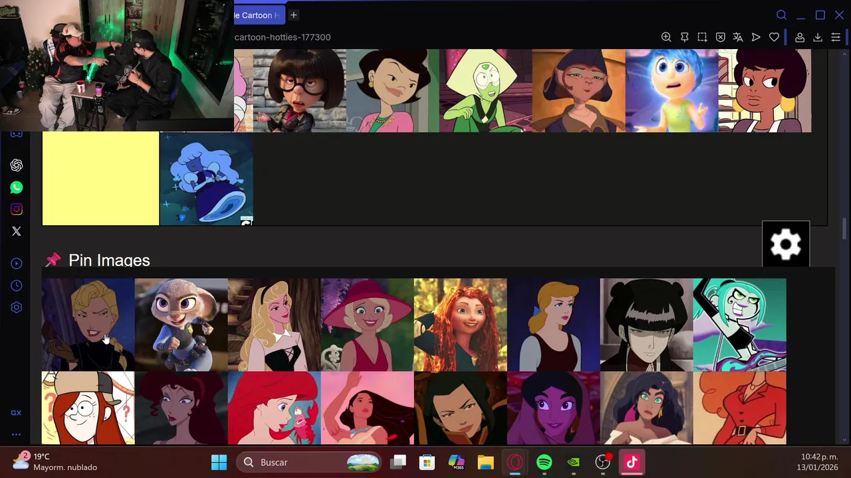The width and height of the screenshot is (851, 478).
Task: Open X (Twitter) from the sidebar
Action: pyautogui.click(x=17, y=231)
